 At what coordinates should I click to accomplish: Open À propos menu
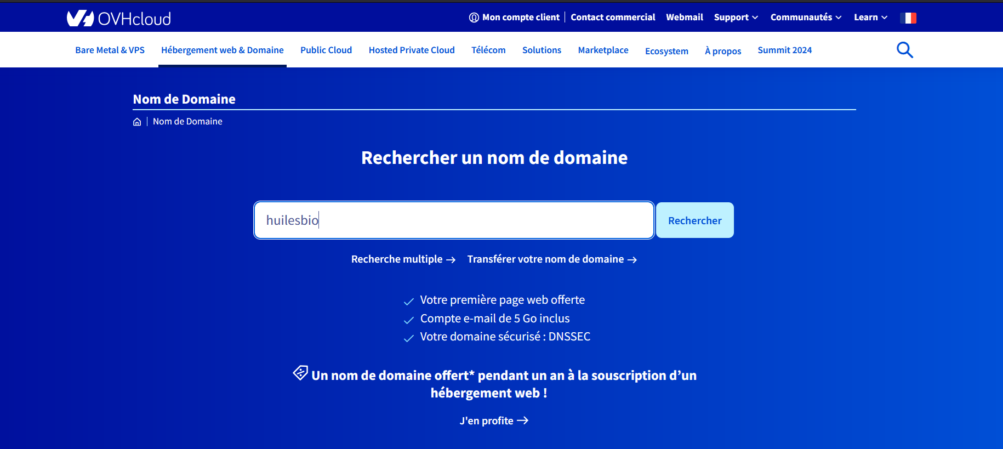click(723, 51)
